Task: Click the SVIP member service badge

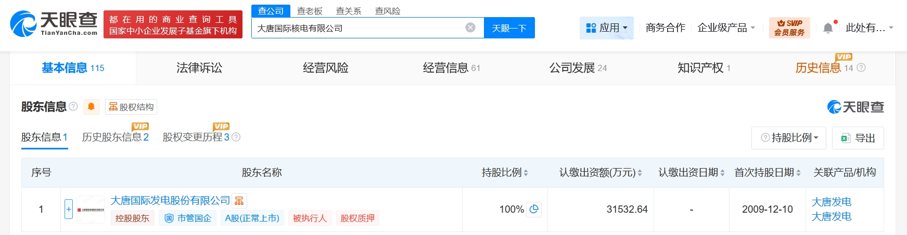Action: click(x=789, y=28)
